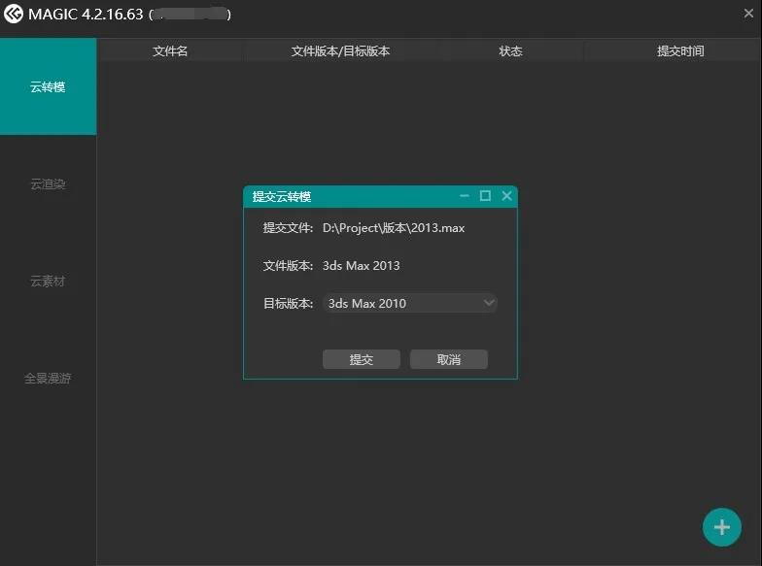Viewport: 762px width, 566px height.
Task: Click the green plus add-file button
Action: [x=721, y=527]
